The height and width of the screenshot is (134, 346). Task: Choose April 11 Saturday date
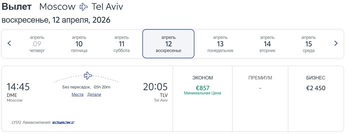121,44
